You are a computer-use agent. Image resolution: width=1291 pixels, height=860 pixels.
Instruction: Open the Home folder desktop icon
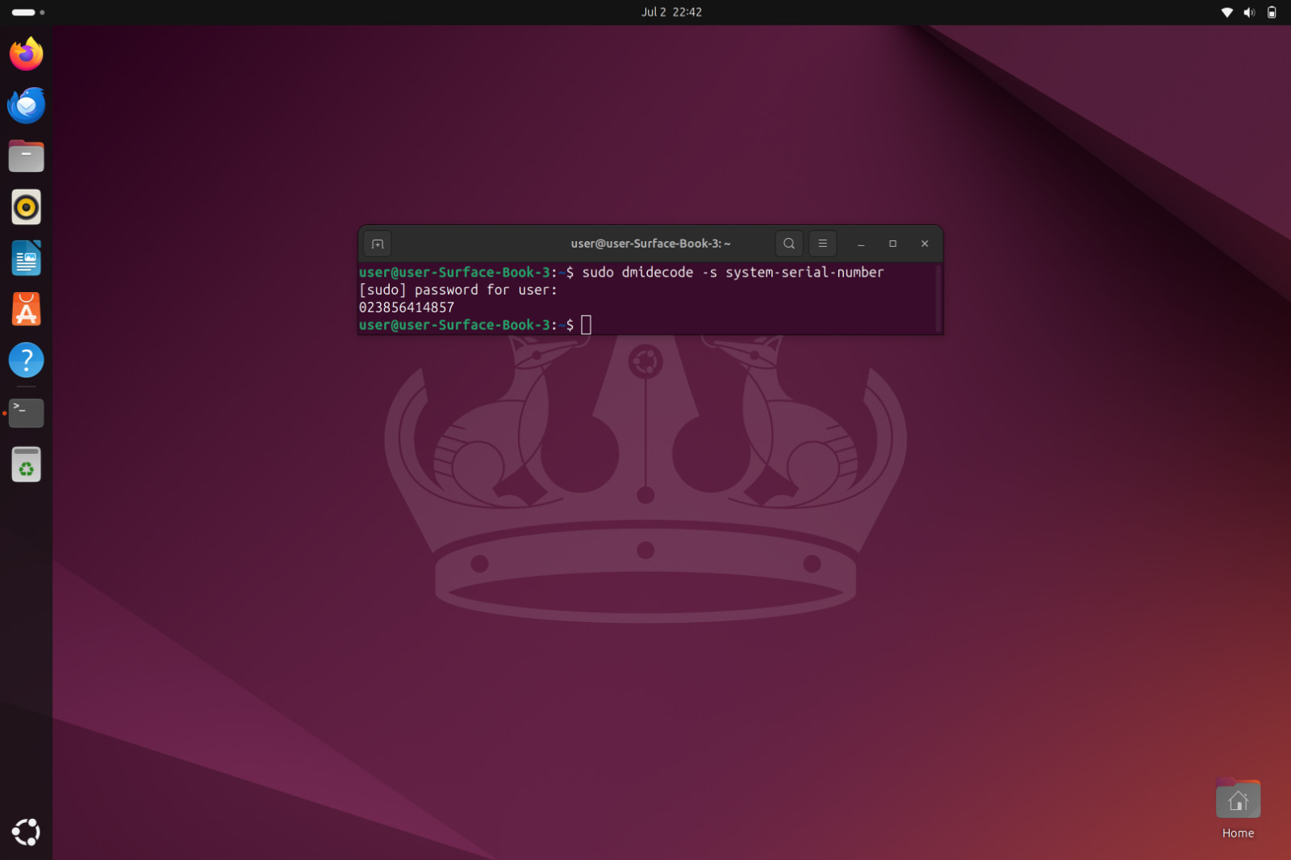(x=1238, y=809)
